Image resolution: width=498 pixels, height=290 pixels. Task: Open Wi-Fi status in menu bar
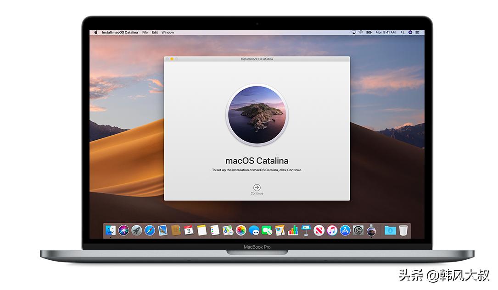(361, 33)
